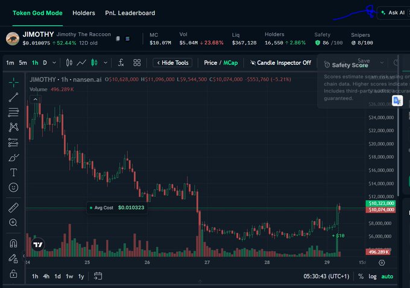The image size is (410, 288).
Task: Toggle auto scale mode
Action: coord(387,277)
